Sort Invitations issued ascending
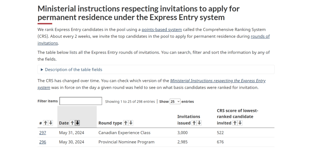This screenshot has width=312, height=149. click(194, 123)
